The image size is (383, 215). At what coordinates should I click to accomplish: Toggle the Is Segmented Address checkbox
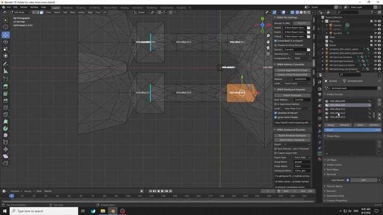pyautogui.click(x=275, y=104)
